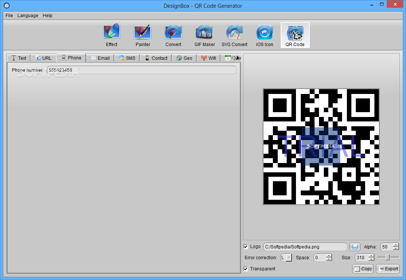
Task: Expand the Error correction dropdown
Action: coord(289,258)
